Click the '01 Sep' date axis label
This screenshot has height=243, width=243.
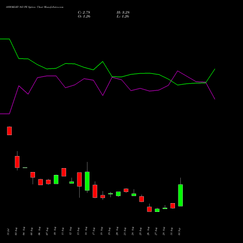click(179, 231)
